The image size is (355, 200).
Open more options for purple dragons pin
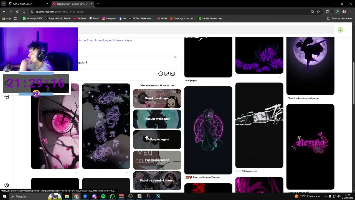coord(127,172)
